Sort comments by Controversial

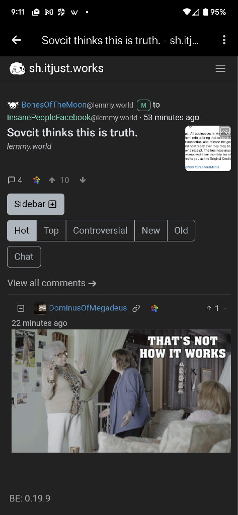pos(100,230)
